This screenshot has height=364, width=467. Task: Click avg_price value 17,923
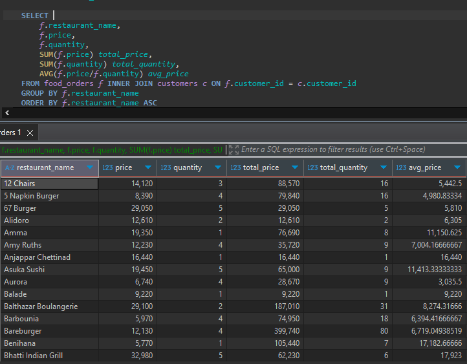(x=451, y=356)
